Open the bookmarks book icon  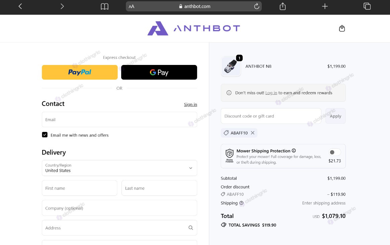[104, 6]
